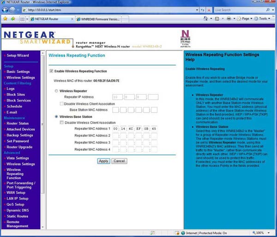Click the Apply button
277x237 pixels.
click(103, 161)
